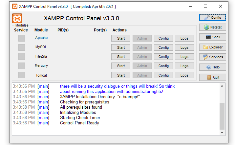This screenshot has height=145, width=235.
Task: Click the log scrollbar up arrow
Action: click(x=222, y=86)
